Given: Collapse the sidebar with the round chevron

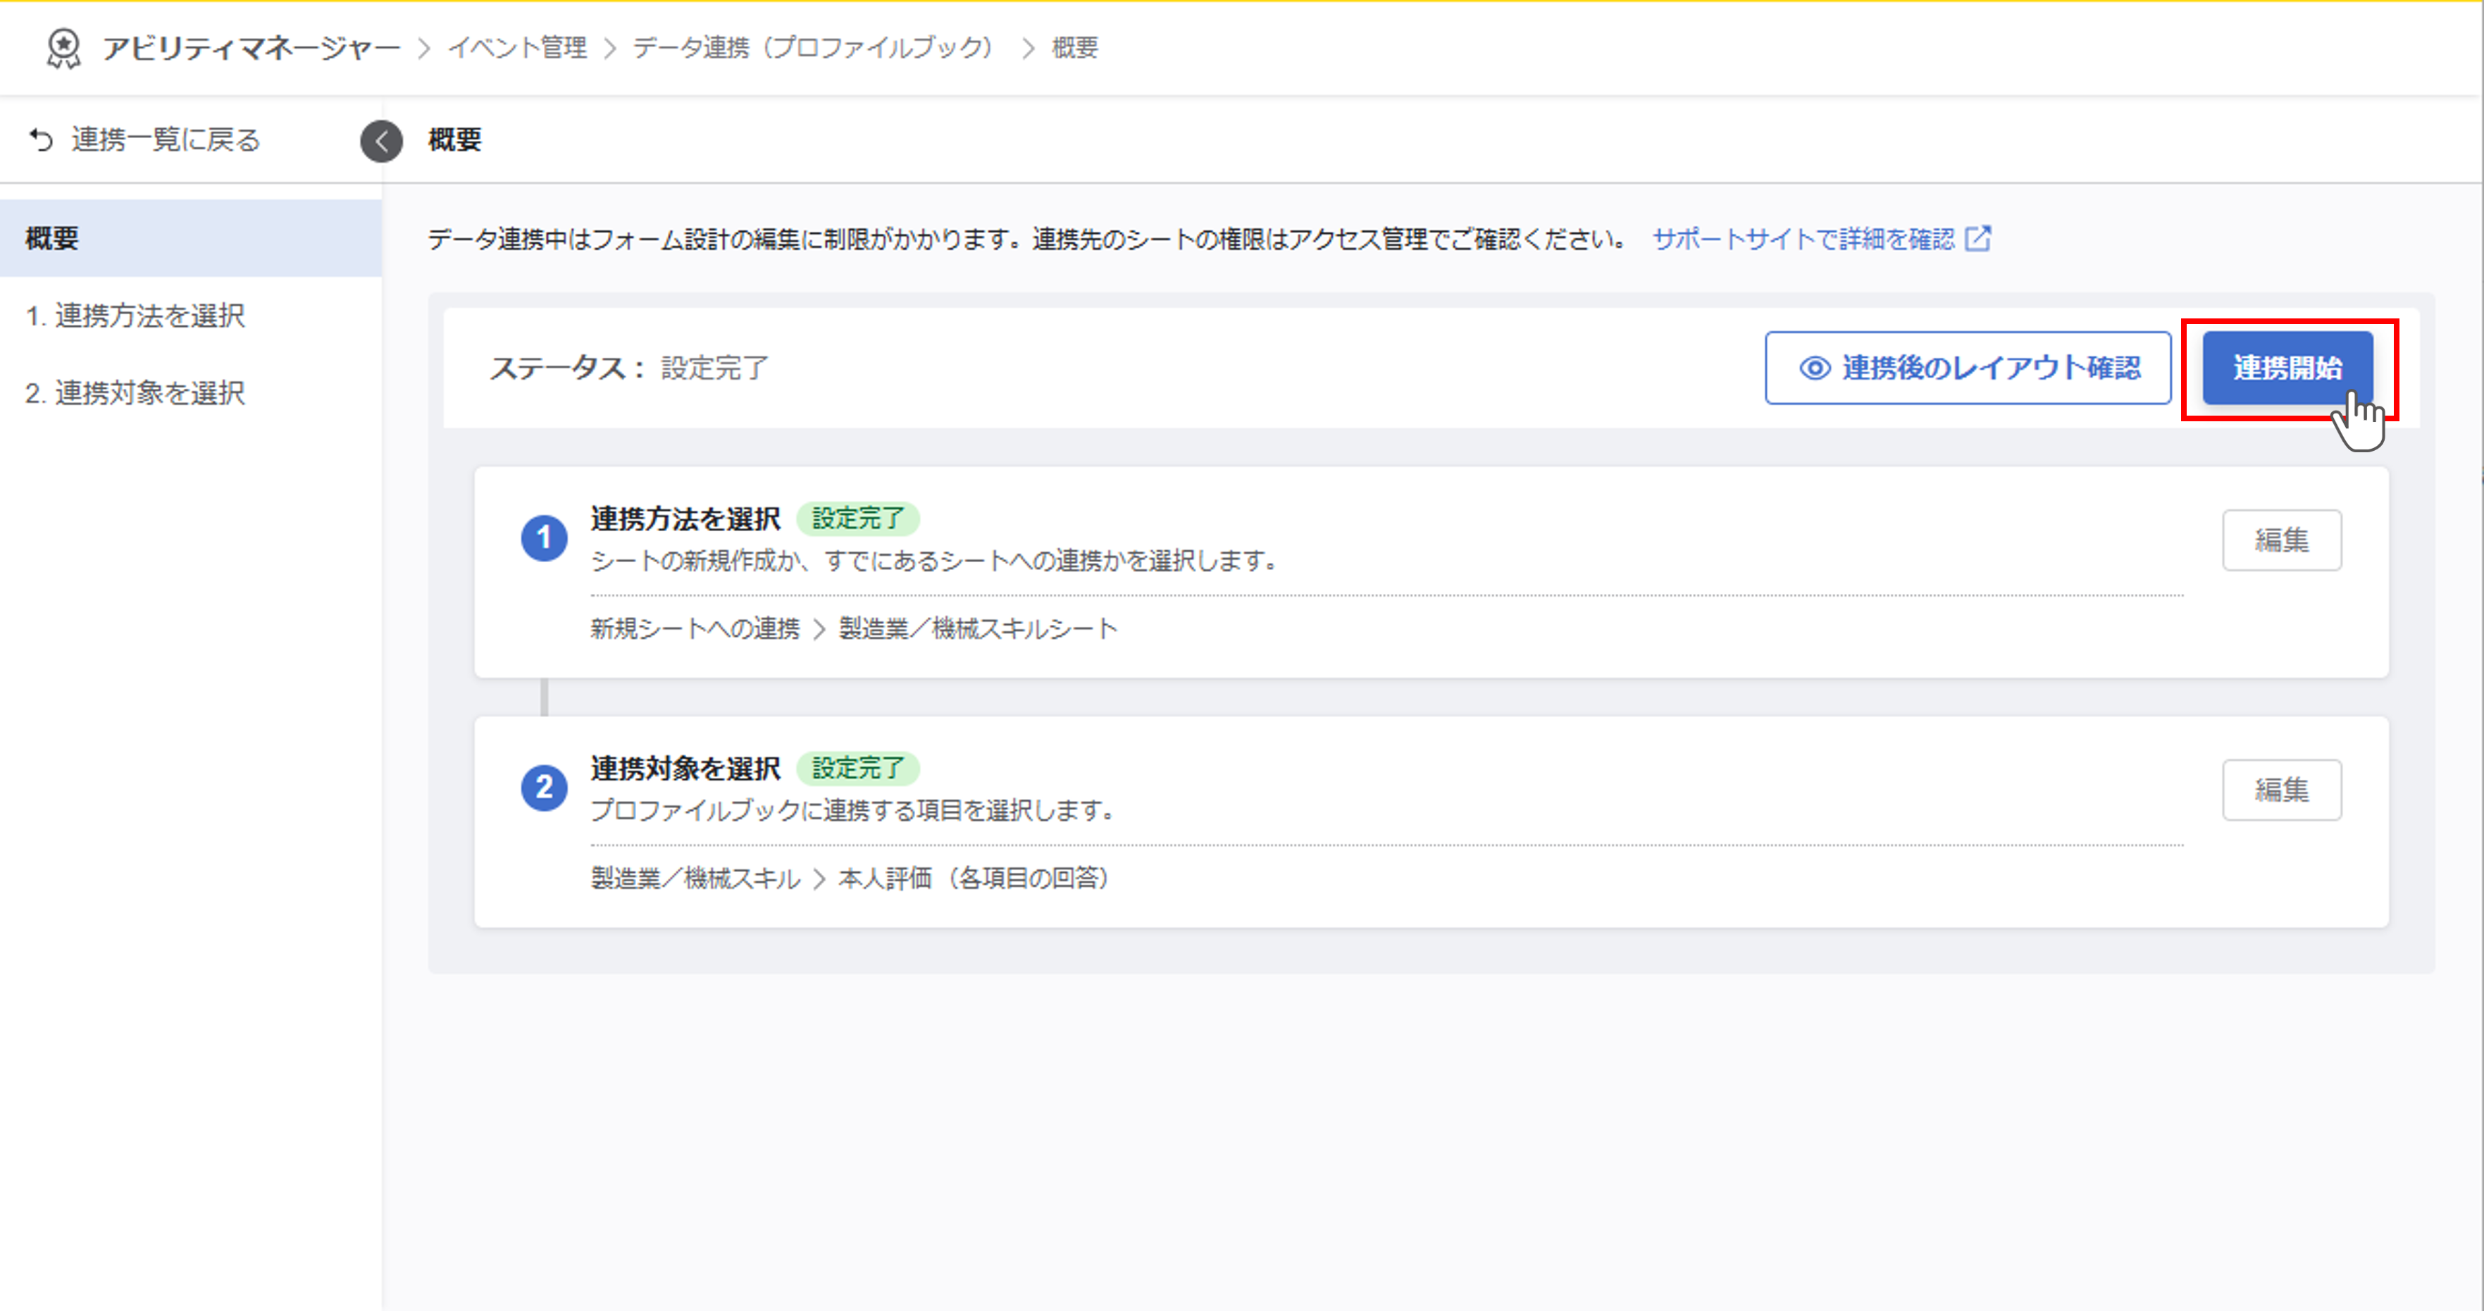Looking at the screenshot, I should [381, 141].
